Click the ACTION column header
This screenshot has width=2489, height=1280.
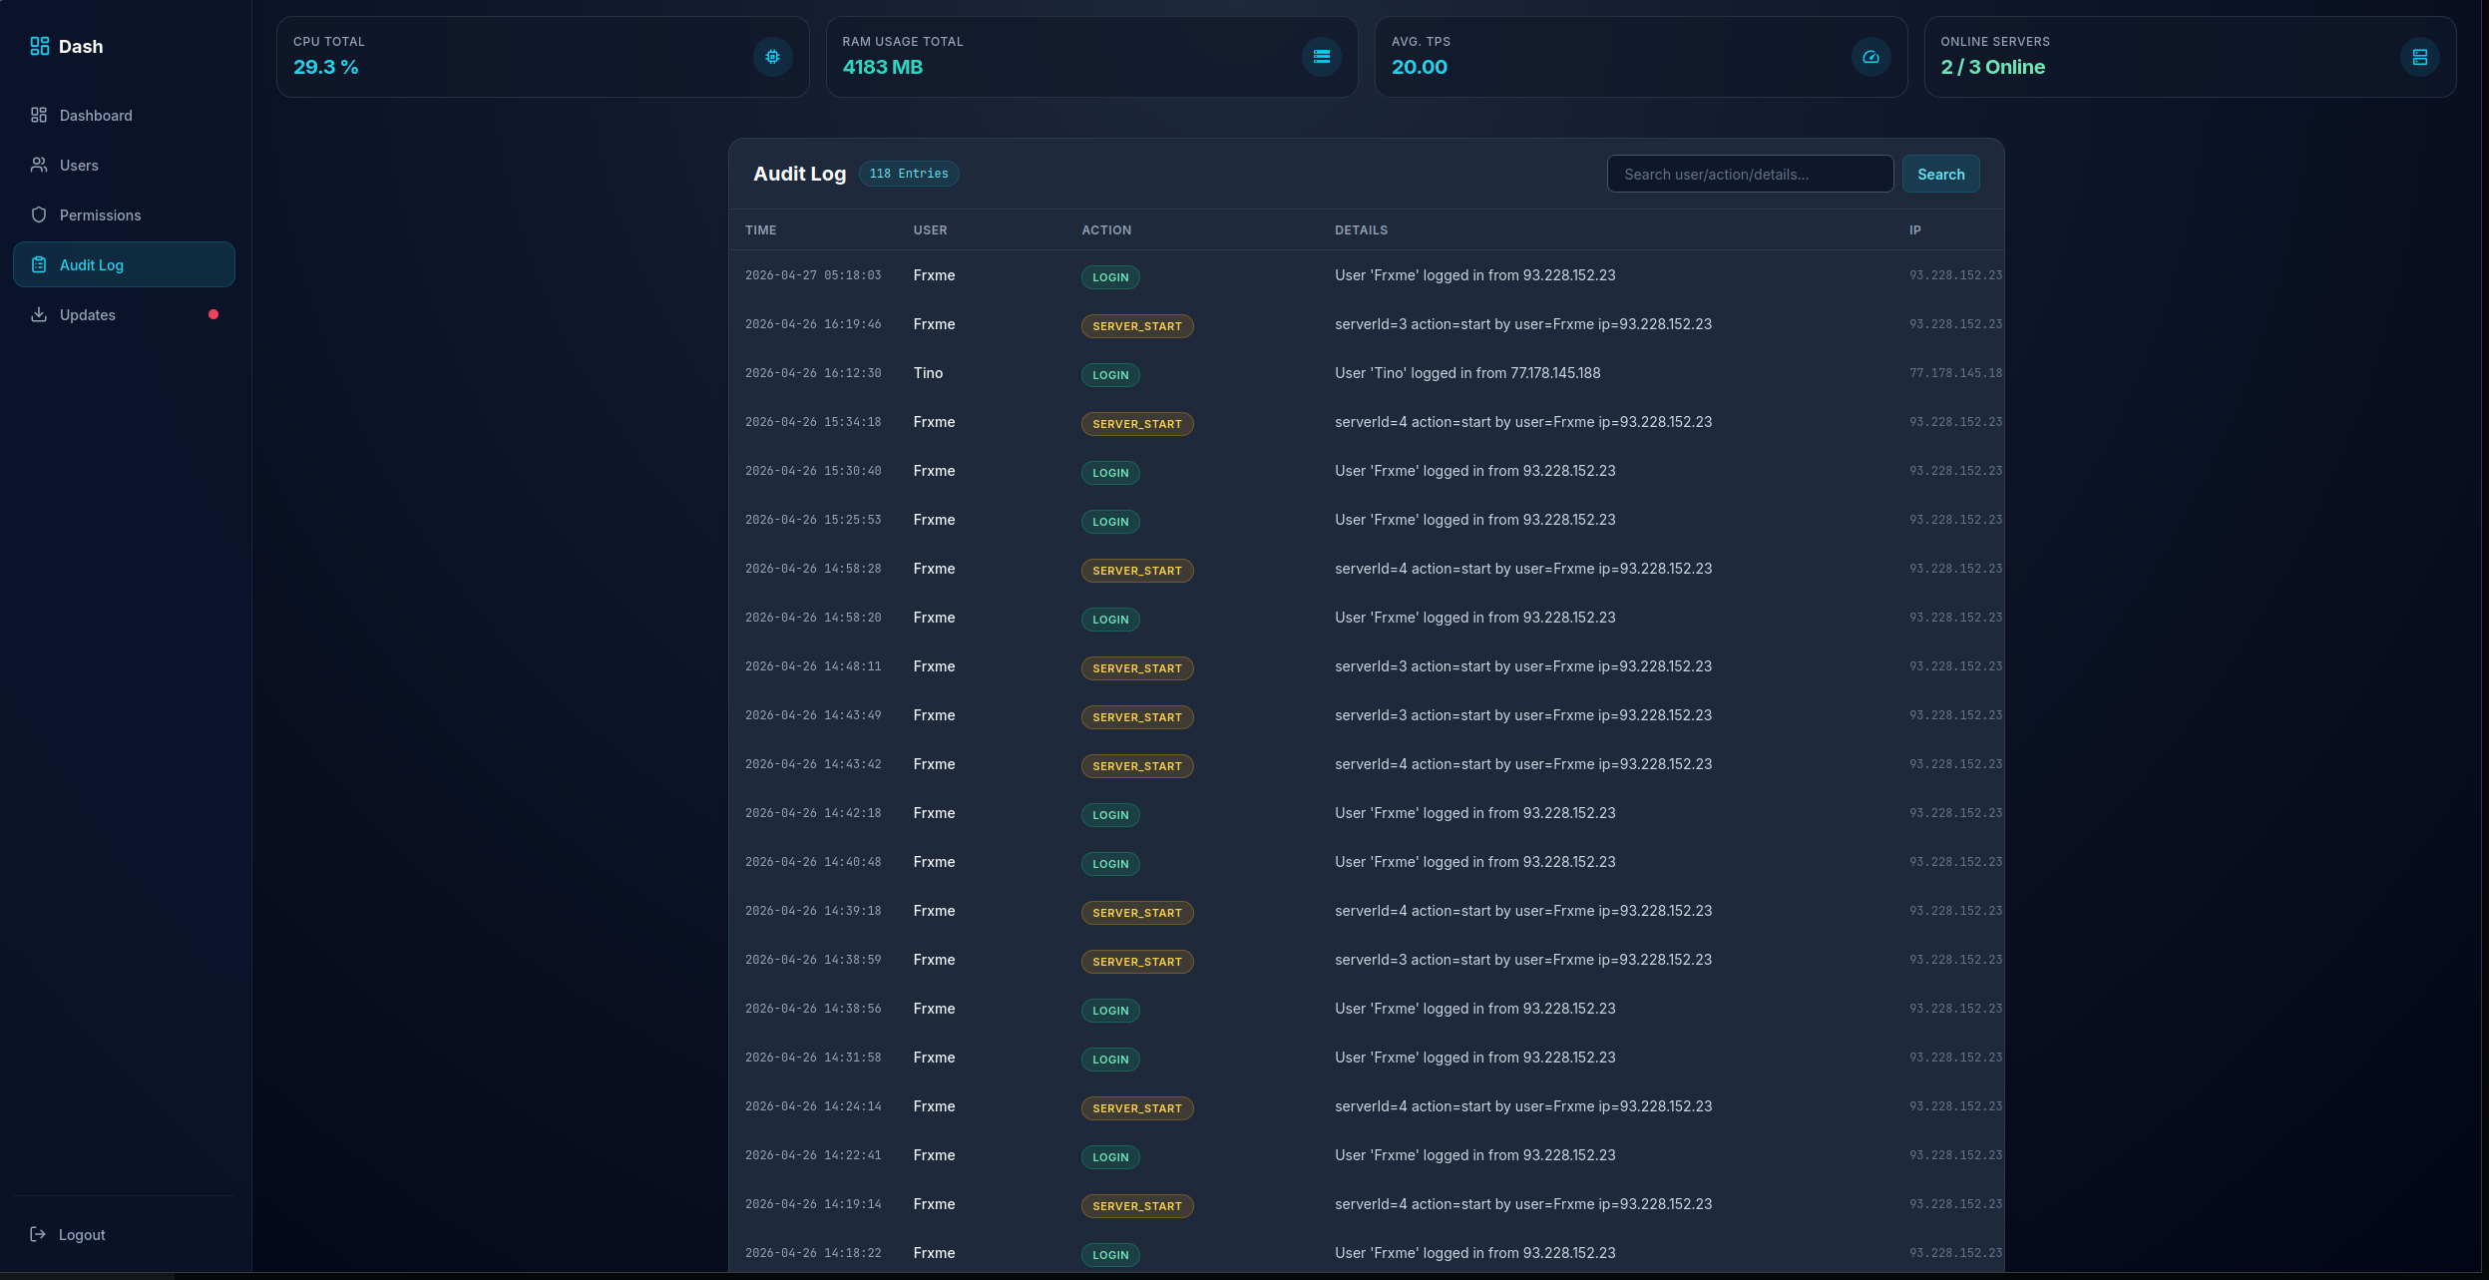tap(1107, 230)
